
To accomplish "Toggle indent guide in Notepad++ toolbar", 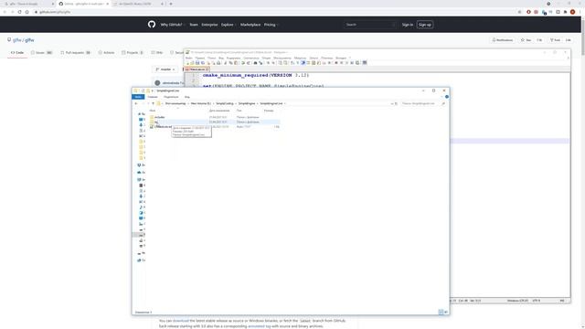I will [303, 63].
